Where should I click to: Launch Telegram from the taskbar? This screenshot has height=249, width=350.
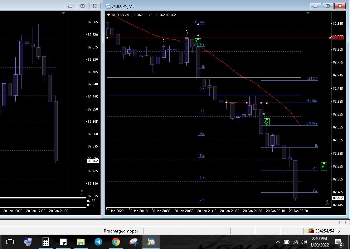tap(98, 242)
